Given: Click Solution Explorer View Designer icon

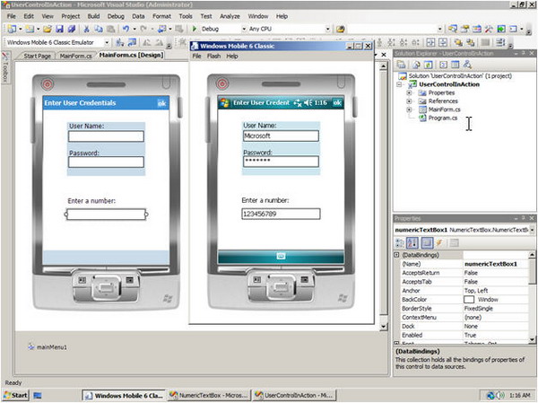Looking at the screenshot, I should pos(455,65).
